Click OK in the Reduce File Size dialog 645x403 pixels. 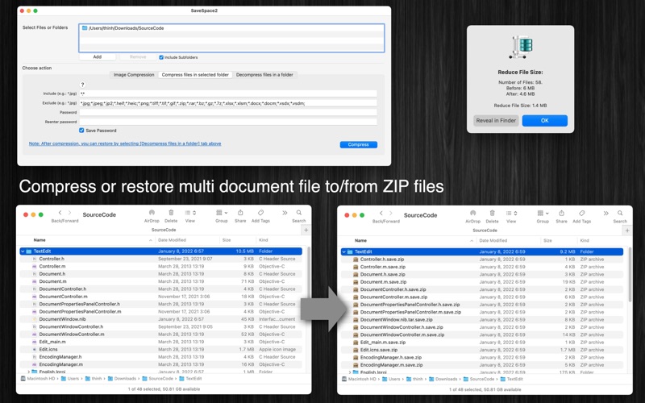[545, 120]
